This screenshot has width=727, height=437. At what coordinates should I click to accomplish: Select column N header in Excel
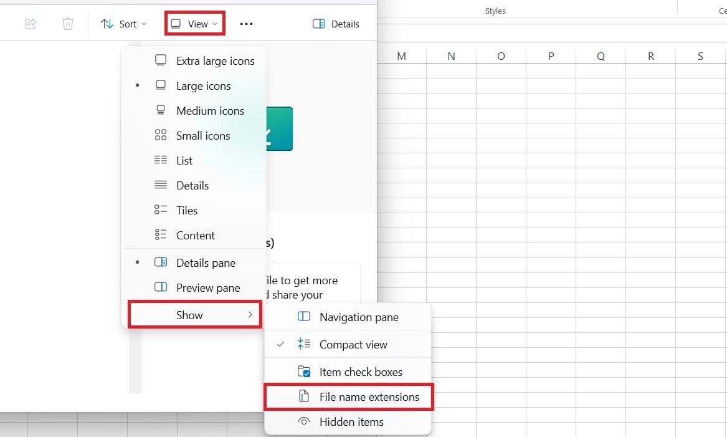tap(451, 56)
